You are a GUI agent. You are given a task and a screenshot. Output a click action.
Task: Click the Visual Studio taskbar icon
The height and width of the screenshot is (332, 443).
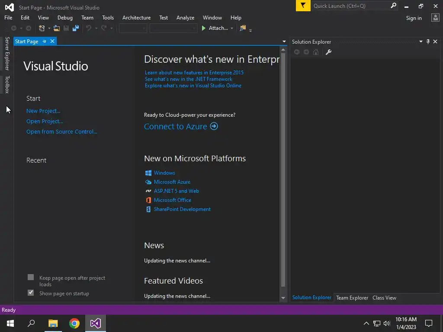(x=96, y=323)
